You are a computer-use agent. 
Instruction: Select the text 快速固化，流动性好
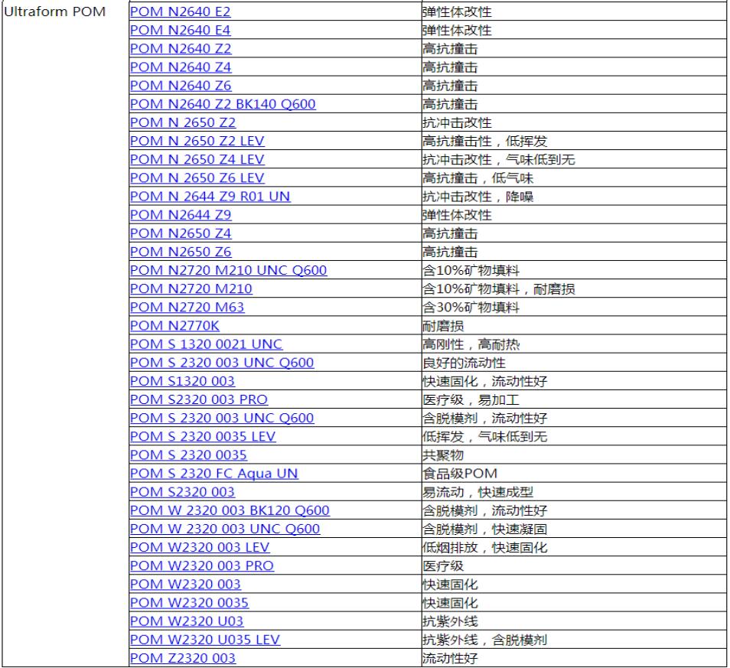(x=484, y=381)
